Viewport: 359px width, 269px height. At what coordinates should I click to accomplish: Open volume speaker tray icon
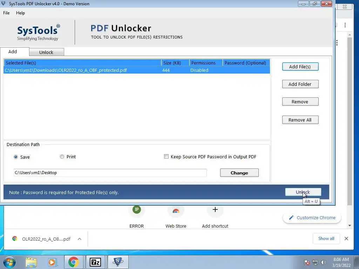pyautogui.click(x=323, y=262)
